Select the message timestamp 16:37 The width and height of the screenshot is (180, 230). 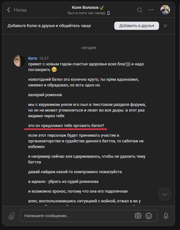(x=44, y=58)
